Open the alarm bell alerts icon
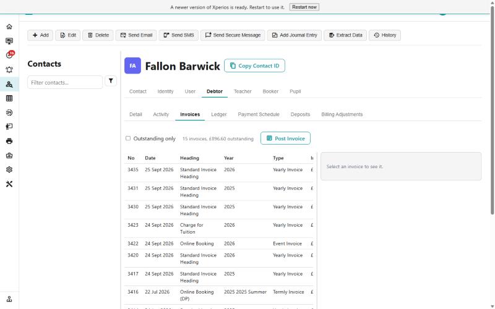Image resolution: width=495 pixels, height=309 pixels. (9, 70)
